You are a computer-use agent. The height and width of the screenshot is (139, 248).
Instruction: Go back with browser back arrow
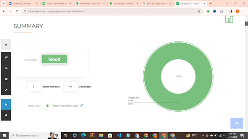4,11
